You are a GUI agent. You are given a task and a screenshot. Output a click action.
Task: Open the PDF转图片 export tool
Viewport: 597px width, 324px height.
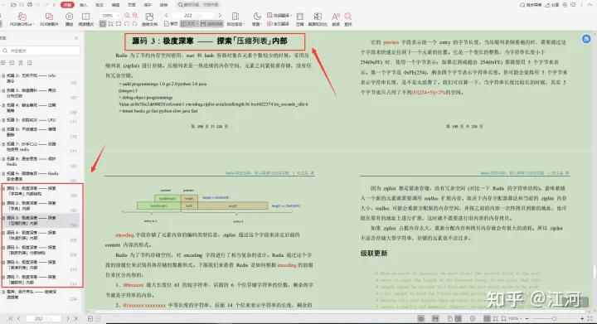point(50,19)
